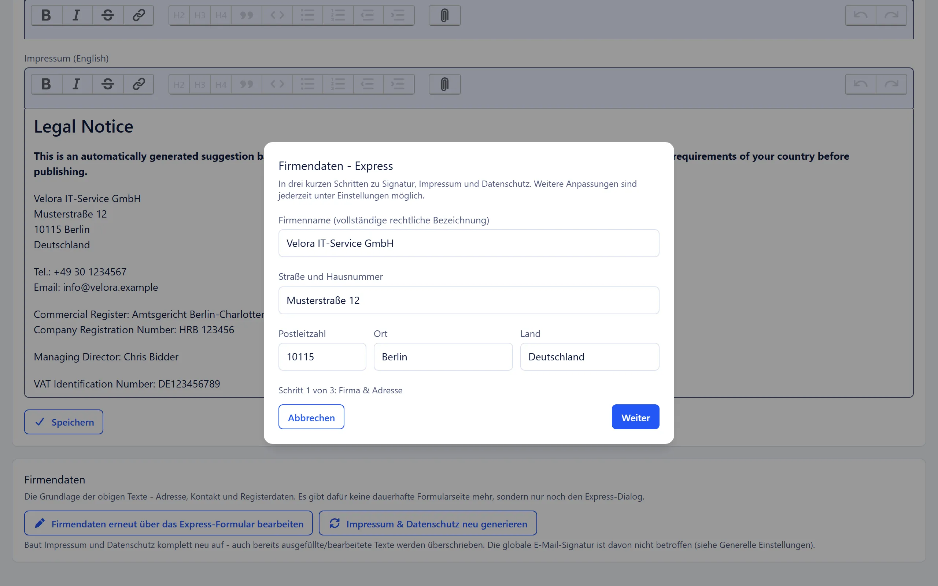Screen dimensions: 938x586
Task: Attach file in Impressum (English) toolbar
Action: 444,84
